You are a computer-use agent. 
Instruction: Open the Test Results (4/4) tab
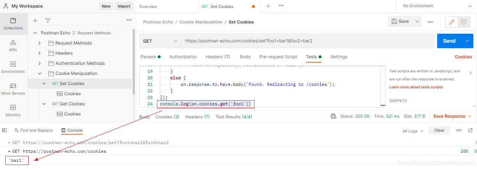[234, 117]
